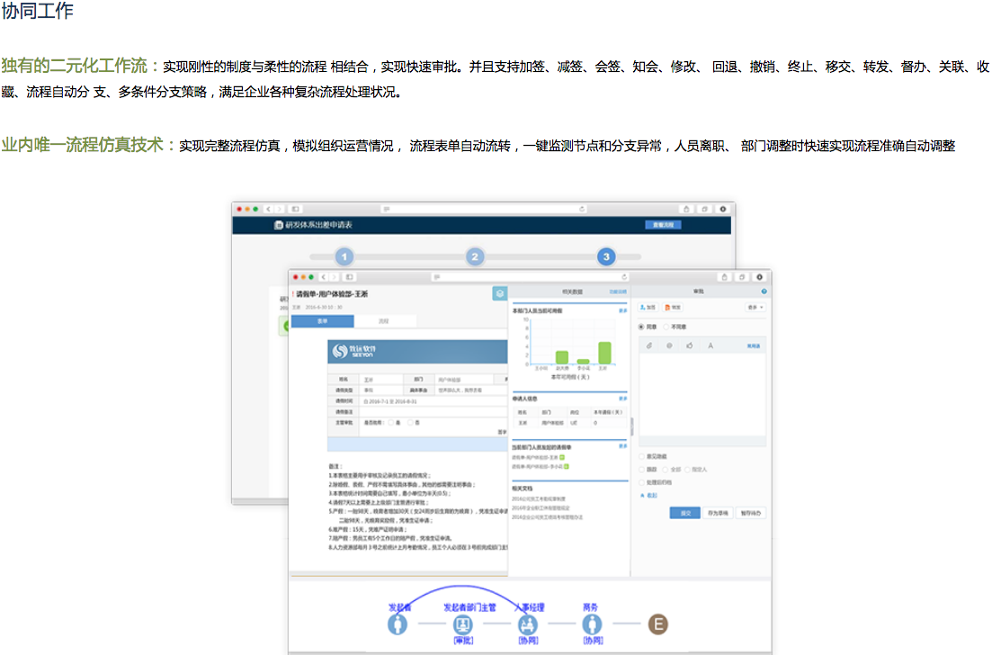Click the 发起者部门主管 workflow node icon
Viewport: 992px width, 655px height.
coord(463,624)
